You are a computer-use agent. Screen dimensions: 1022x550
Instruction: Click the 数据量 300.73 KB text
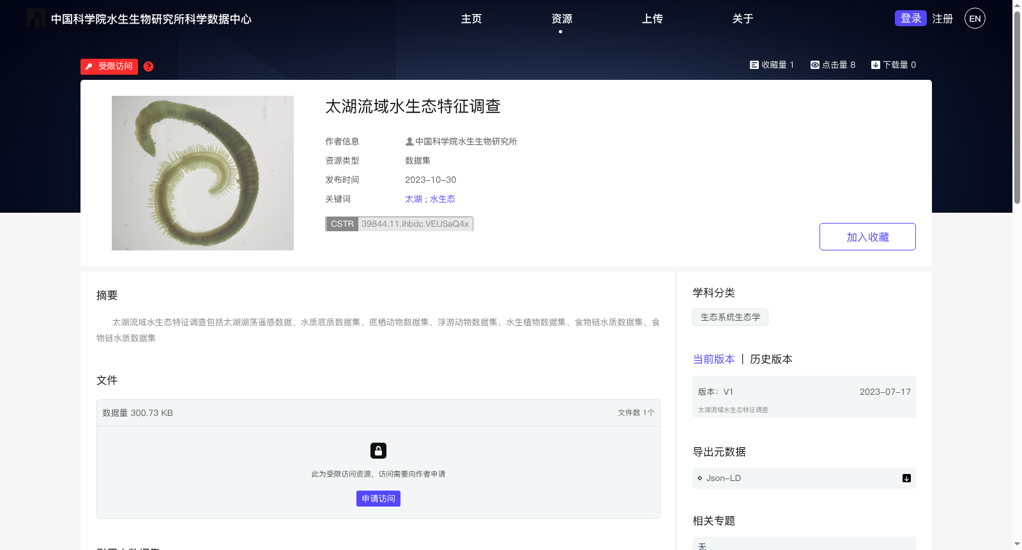click(x=138, y=413)
